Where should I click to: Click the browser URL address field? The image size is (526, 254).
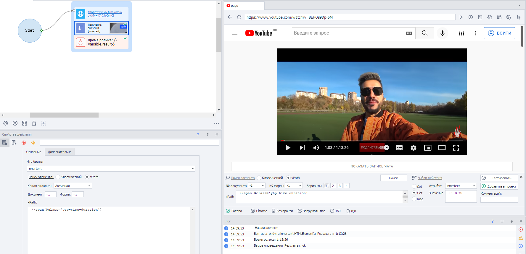click(350, 17)
